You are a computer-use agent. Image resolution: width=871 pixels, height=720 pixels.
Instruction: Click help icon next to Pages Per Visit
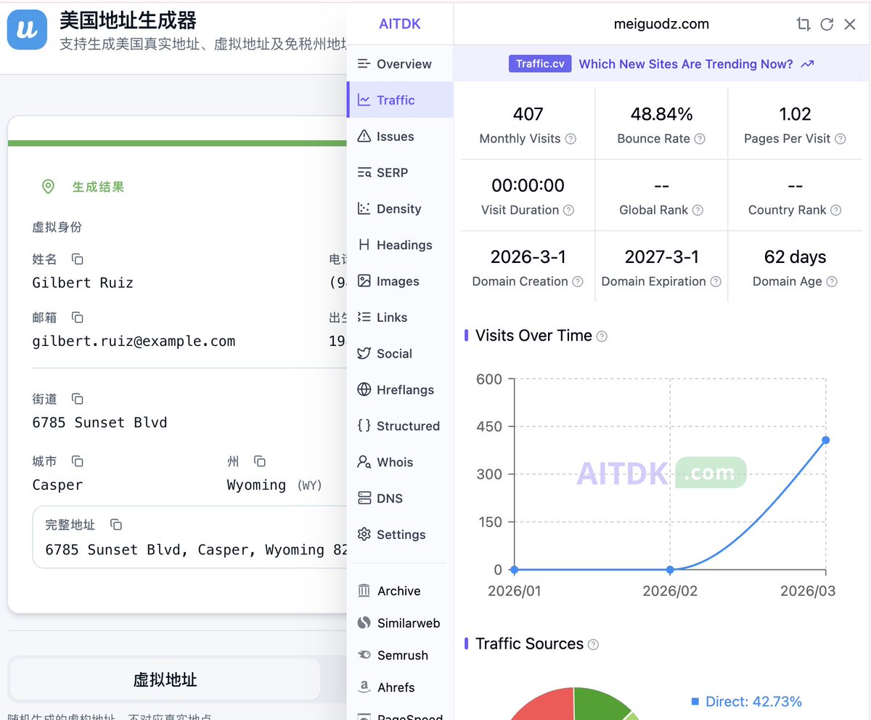840,139
